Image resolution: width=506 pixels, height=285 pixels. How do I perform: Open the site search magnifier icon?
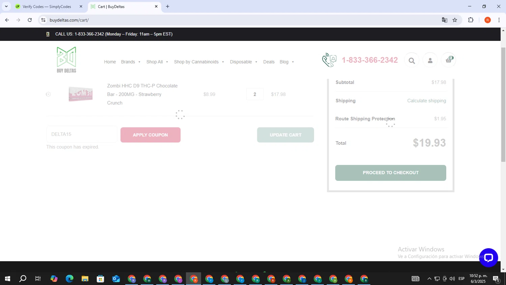[x=412, y=60]
